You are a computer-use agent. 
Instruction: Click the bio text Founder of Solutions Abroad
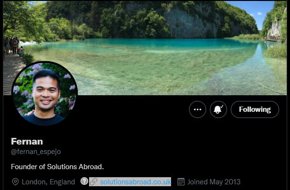click(57, 167)
